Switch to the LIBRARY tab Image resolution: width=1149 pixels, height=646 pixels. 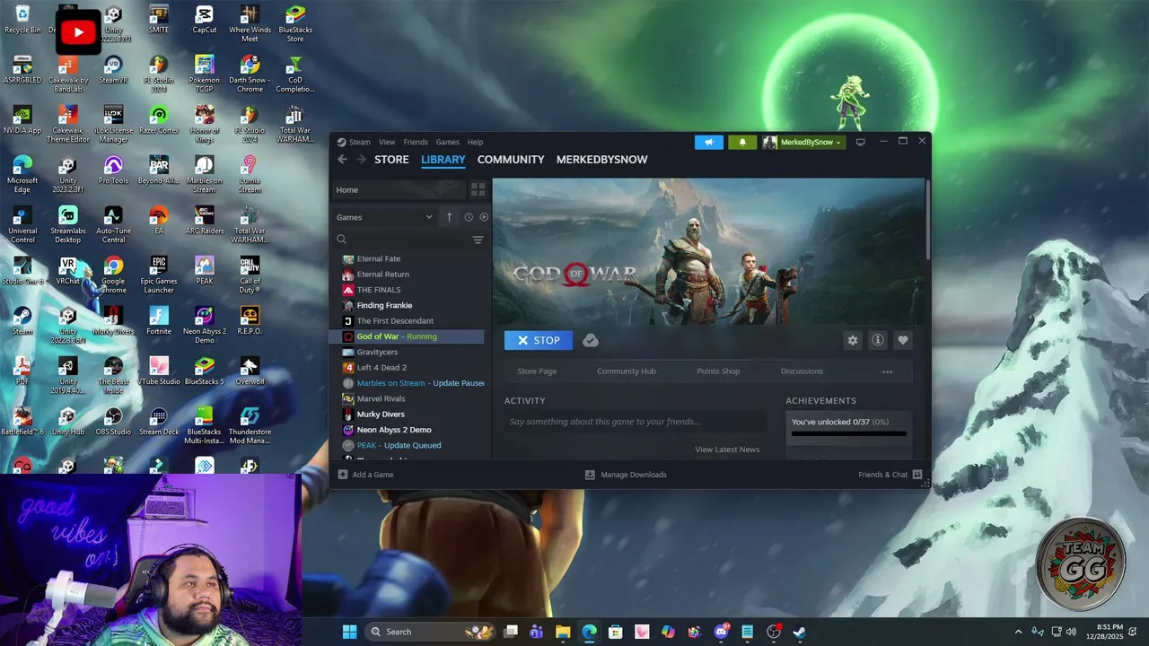coord(443,160)
